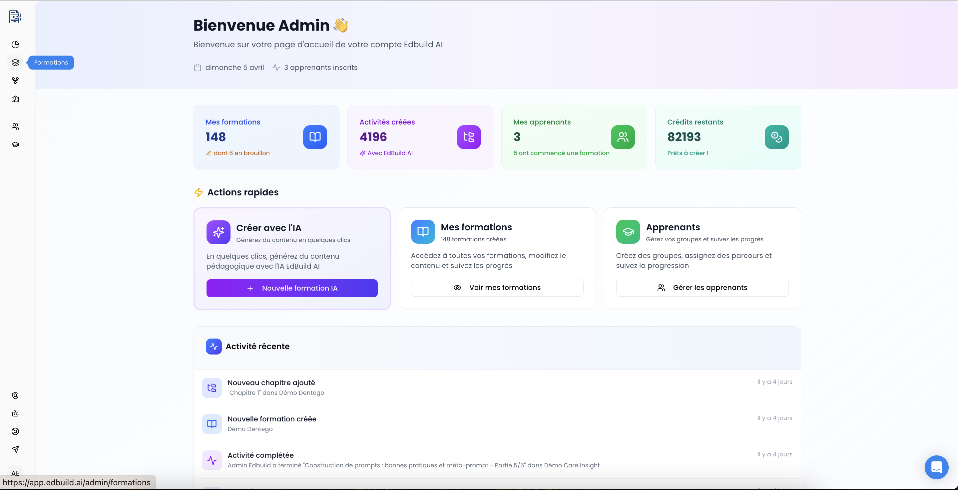Click the users group sidebar icon
This screenshot has width=958, height=490.
click(15, 126)
